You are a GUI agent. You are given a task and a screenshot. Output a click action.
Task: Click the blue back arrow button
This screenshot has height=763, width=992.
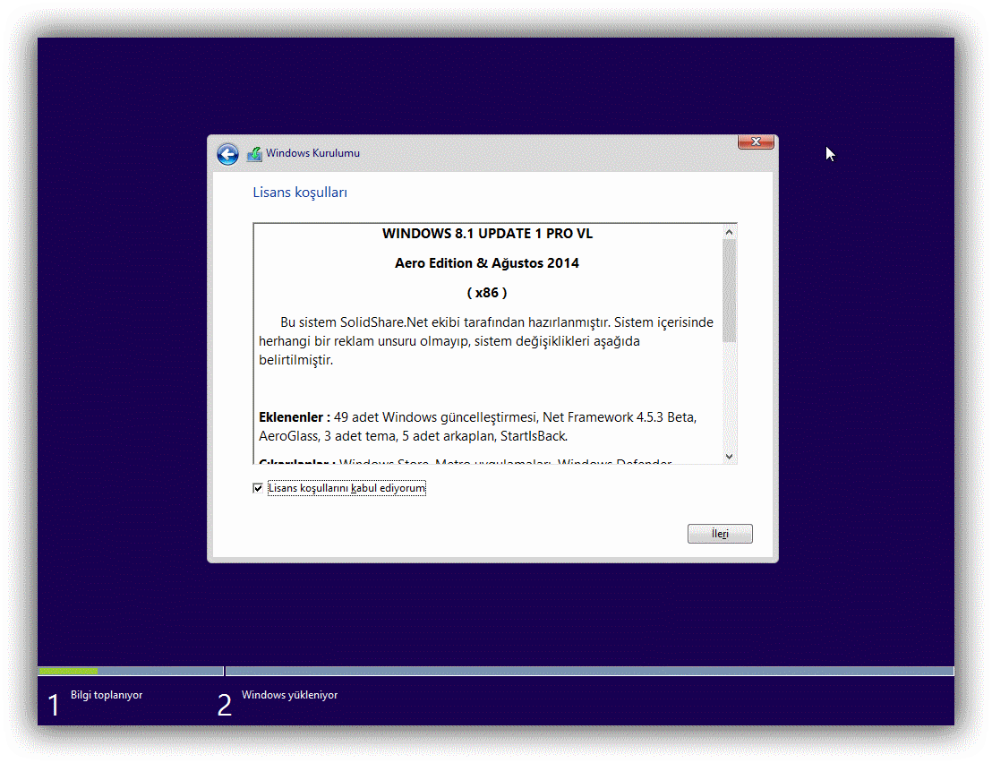(227, 154)
